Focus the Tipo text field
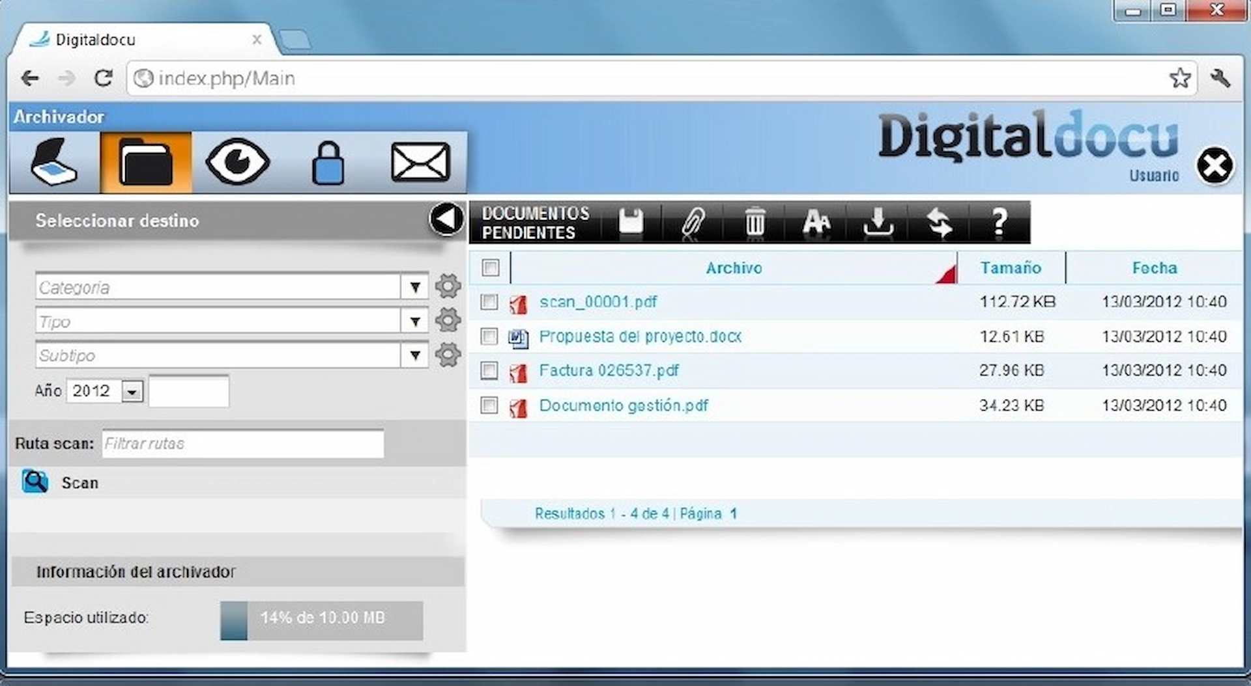This screenshot has height=686, width=1251. (x=218, y=322)
